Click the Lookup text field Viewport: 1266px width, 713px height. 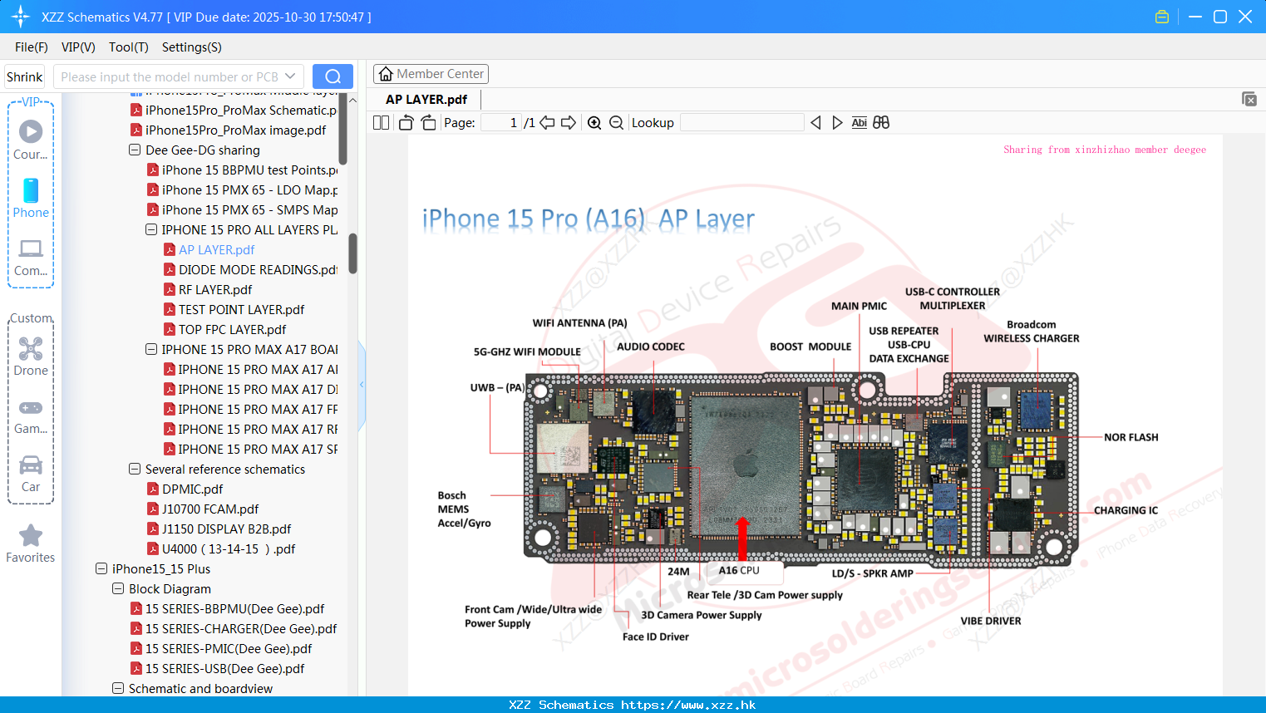pyautogui.click(x=741, y=123)
